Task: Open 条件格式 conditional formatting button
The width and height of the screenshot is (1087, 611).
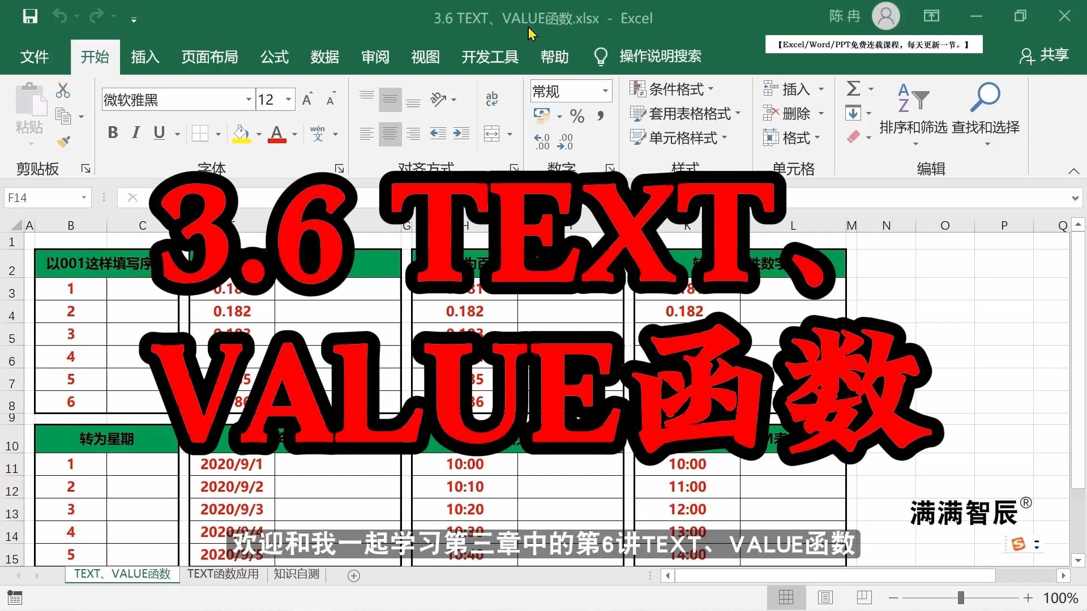Action: (672, 89)
